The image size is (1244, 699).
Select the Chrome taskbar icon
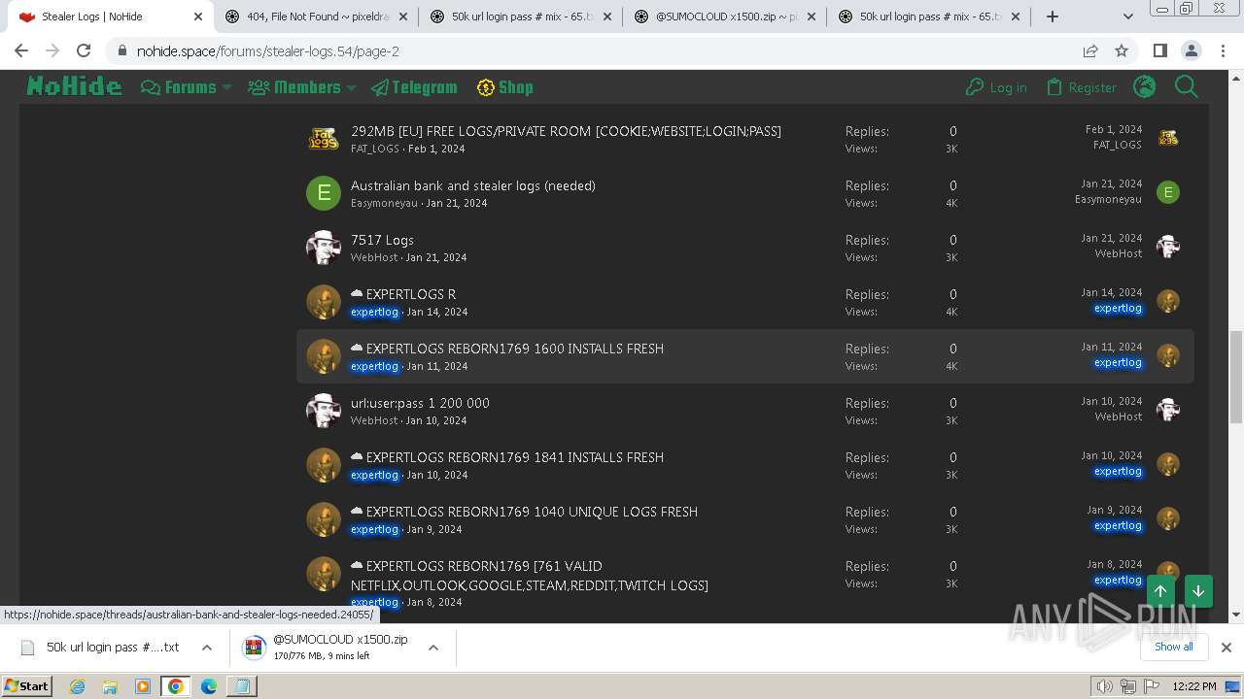point(176,686)
